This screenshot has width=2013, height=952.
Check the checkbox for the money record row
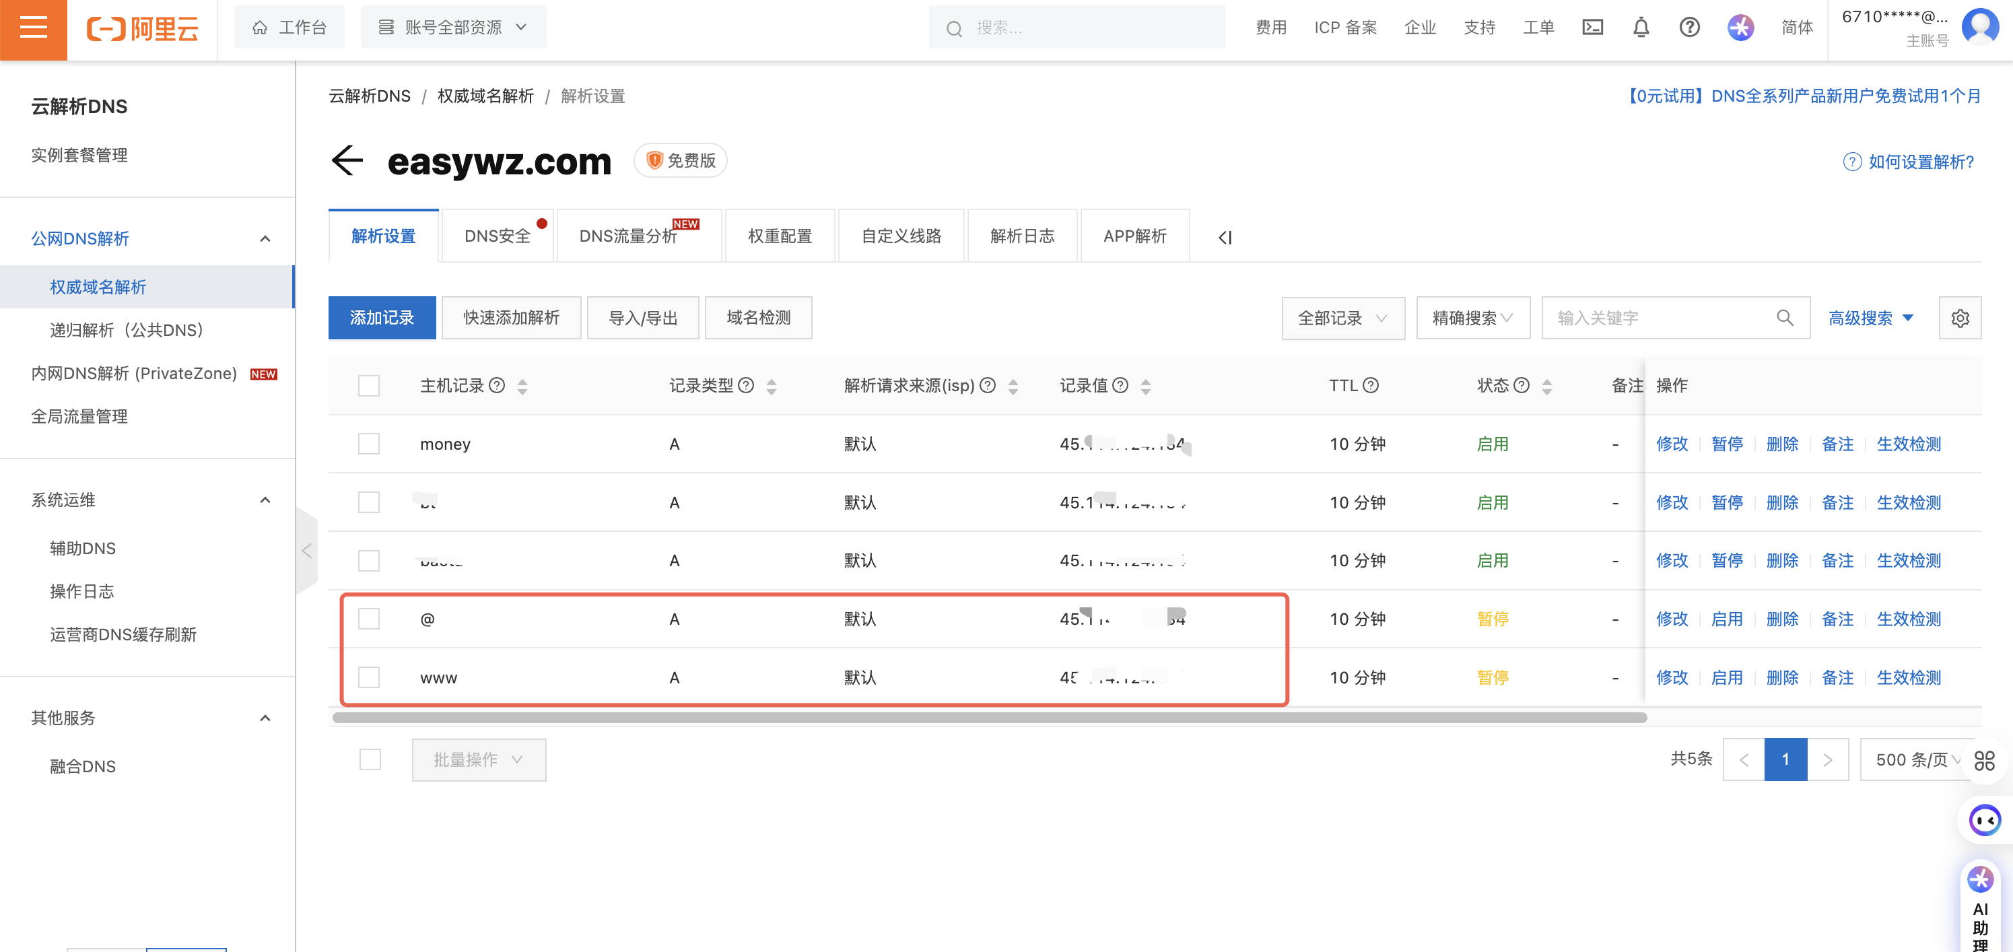[x=368, y=443]
